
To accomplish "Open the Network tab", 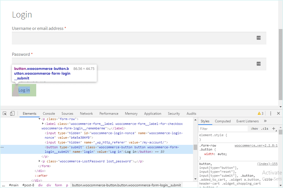I will (x=86, y=114).
